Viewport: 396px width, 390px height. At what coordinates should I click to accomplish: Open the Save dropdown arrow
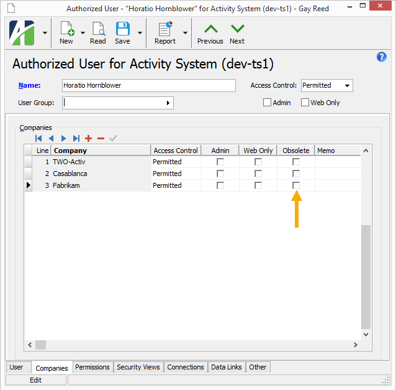[x=140, y=33]
